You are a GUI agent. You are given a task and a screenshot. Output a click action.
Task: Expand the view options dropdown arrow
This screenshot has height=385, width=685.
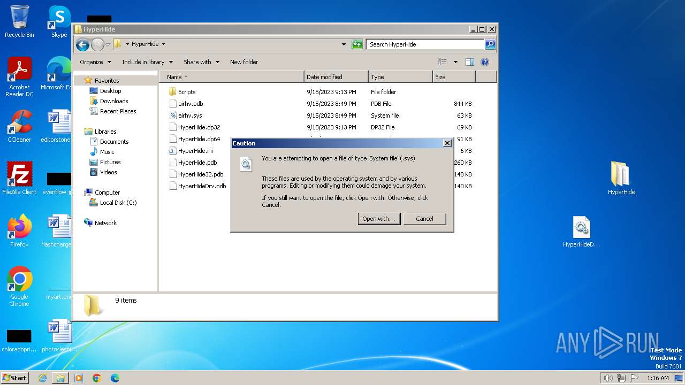click(x=455, y=62)
